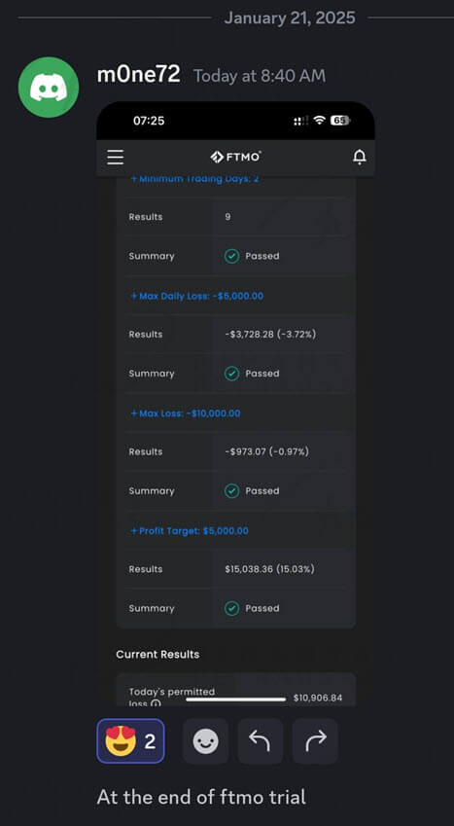Open the add reaction smiley button
This screenshot has height=826, width=454.
click(x=205, y=741)
